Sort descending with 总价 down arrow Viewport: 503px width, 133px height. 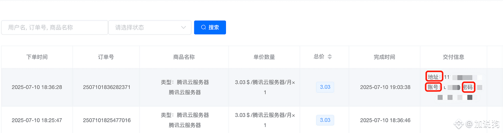(329, 58)
